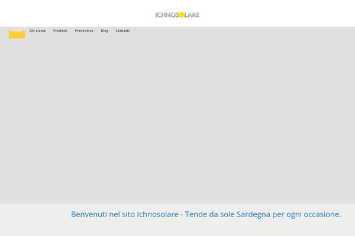
Task: Select the yellow highlighted Home menu tab
Action: pyautogui.click(x=17, y=33)
